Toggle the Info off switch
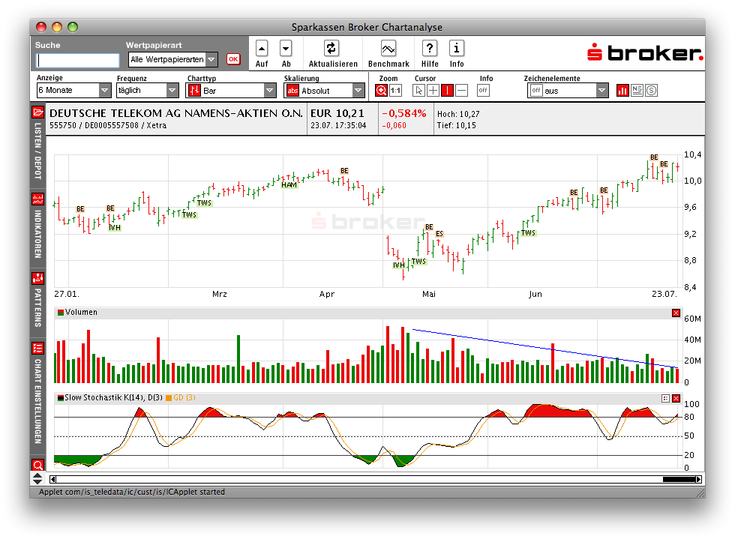Screen dimensions: 735x539 tap(483, 91)
